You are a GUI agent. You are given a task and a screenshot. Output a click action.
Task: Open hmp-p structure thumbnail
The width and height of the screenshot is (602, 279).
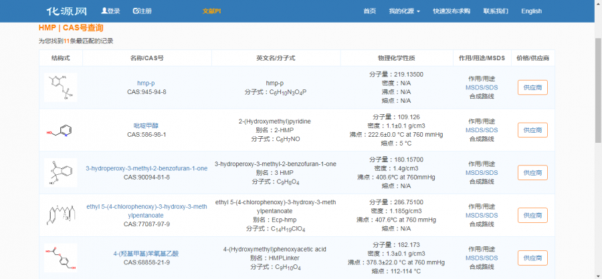point(61,87)
